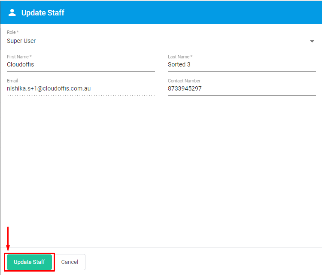
Task: Edit the Contact Number field 8733945297
Action: (x=242, y=88)
